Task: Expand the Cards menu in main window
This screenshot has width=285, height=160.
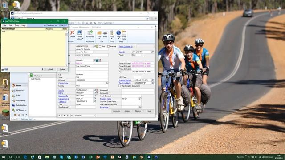Action: click(73, 23)
